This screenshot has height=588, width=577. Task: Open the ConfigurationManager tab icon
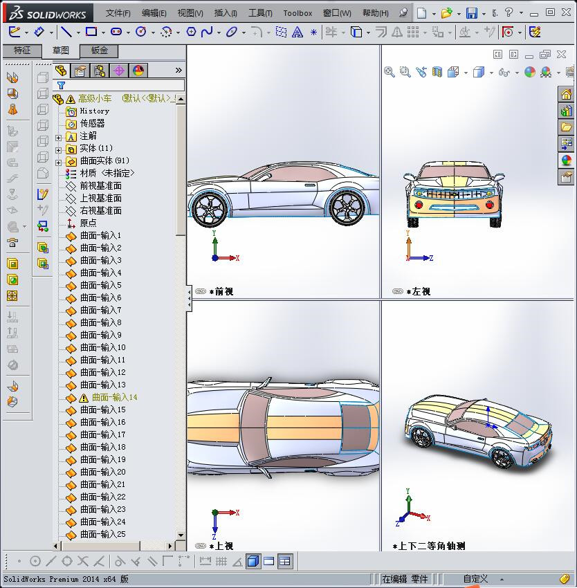tap(100, 71)
